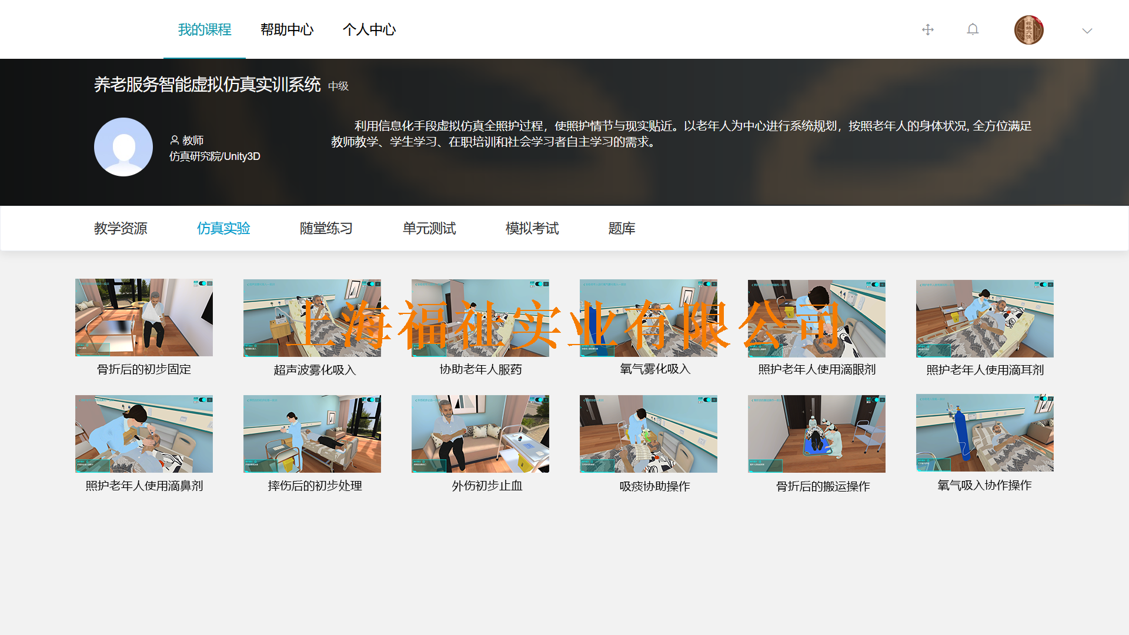Select the 教学资源 tab
This screenshot has width=1129, height=635.
121,228
